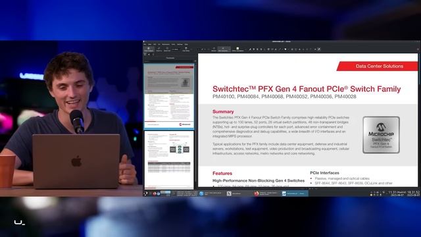Open the clock showing 18:31:52
421x237 pixels.
(x=414, y=194)
